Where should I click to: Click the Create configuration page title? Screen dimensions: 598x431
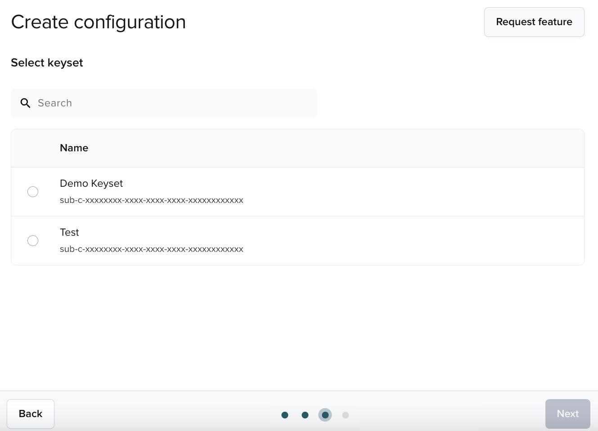pyautogui.click(x=98, y=22)
